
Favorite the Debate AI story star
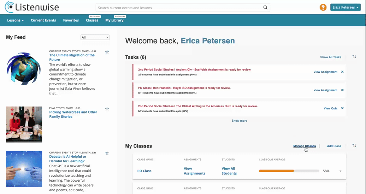click(x=107, y=153)
